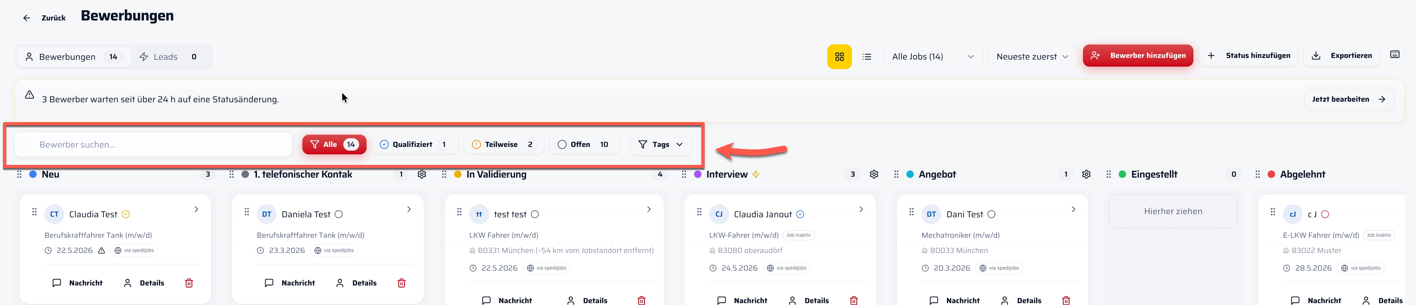Click drag handle of Neu column

tap(19, 175)
